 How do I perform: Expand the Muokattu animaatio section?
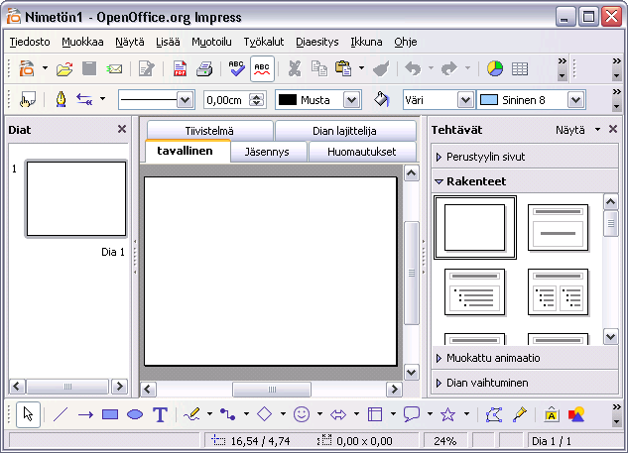525,358
